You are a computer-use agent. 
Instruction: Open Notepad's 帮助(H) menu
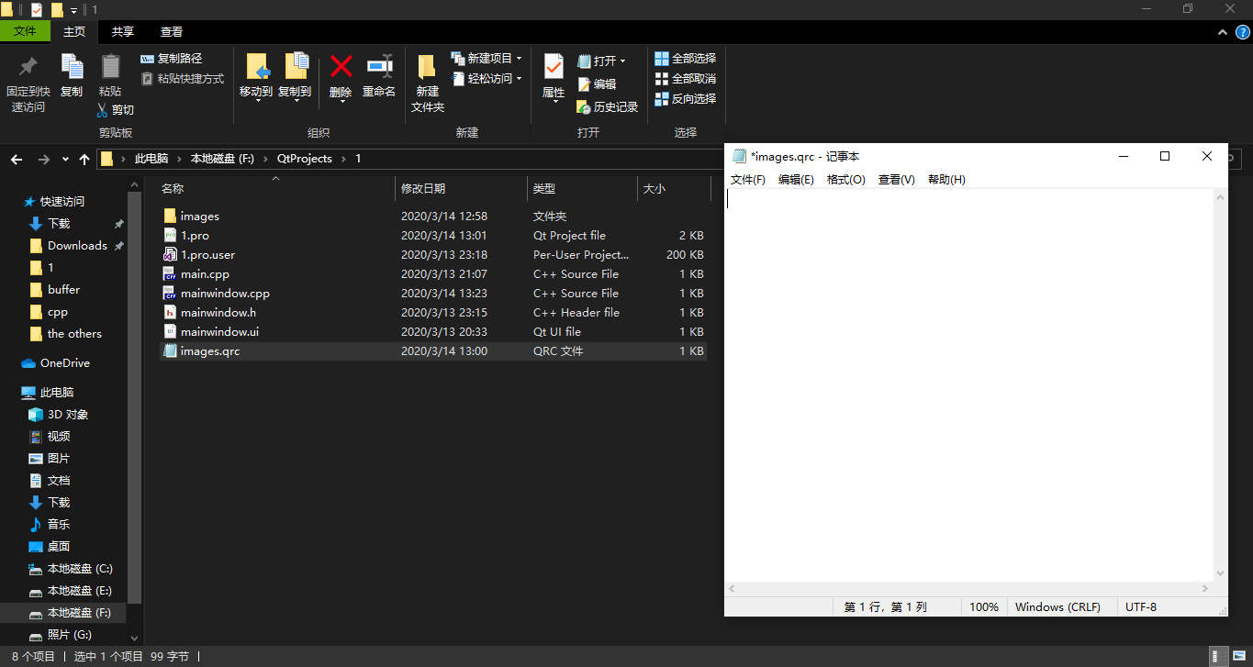[946, 180]
